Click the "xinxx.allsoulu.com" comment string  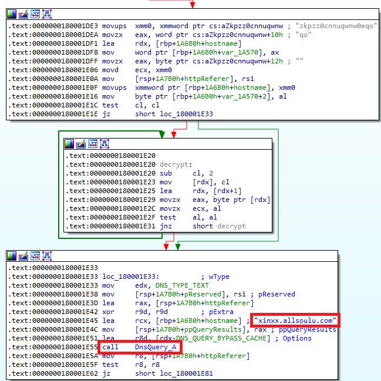pyautogui.click(x=295, y=321)
